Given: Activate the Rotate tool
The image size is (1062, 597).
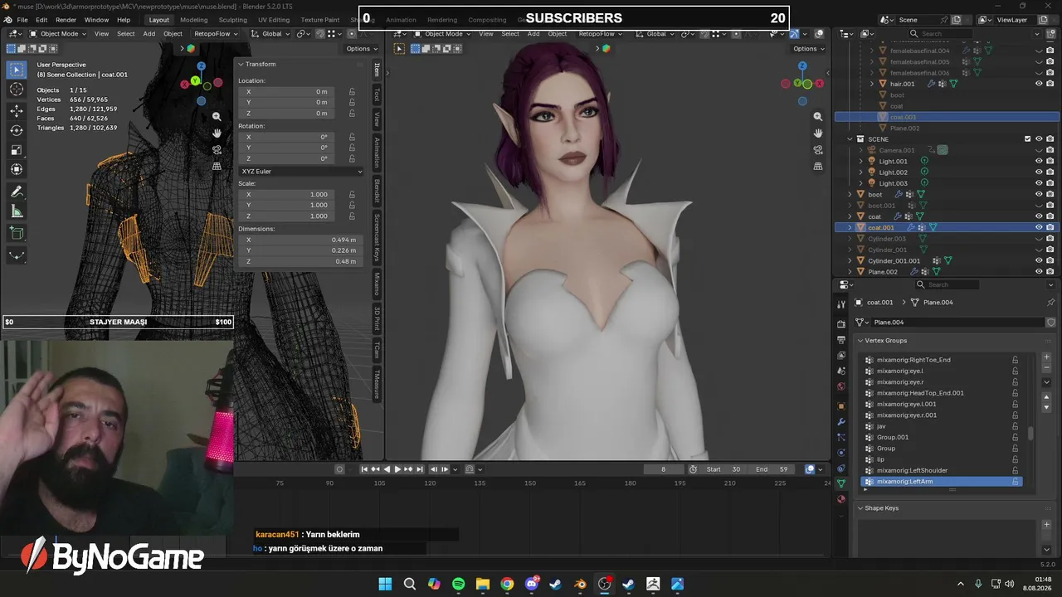Looking at the screenshot, I should tap(17, 130).
